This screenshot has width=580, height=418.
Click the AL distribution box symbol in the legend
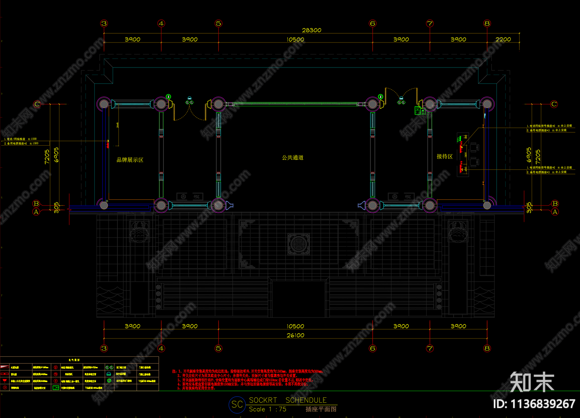(x=5, y=367)
